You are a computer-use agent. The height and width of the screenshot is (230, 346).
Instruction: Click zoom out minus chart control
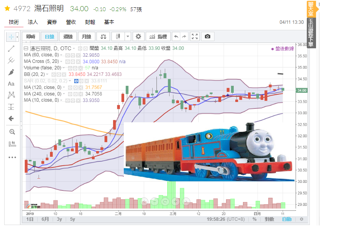[x=155, y=202]
